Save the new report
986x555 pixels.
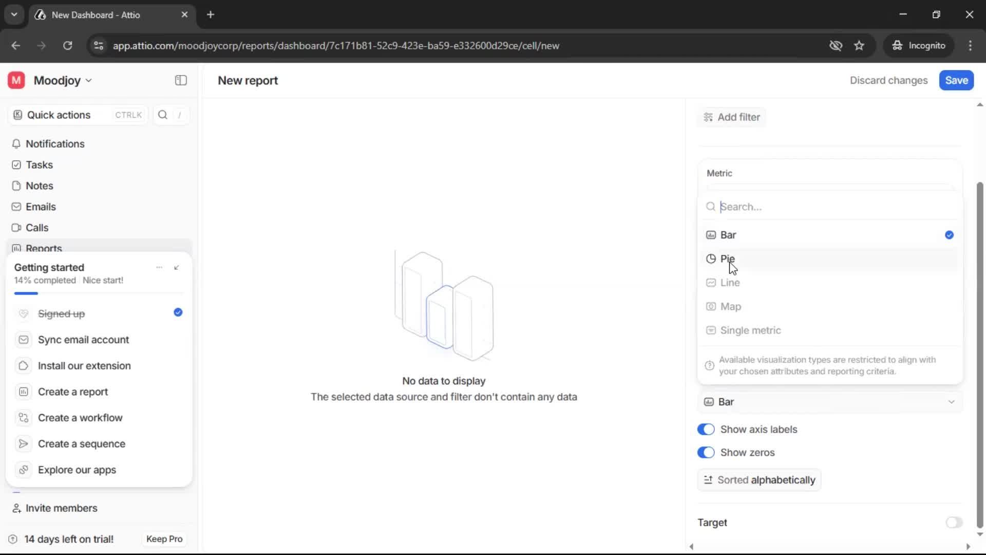coord(956,80)
